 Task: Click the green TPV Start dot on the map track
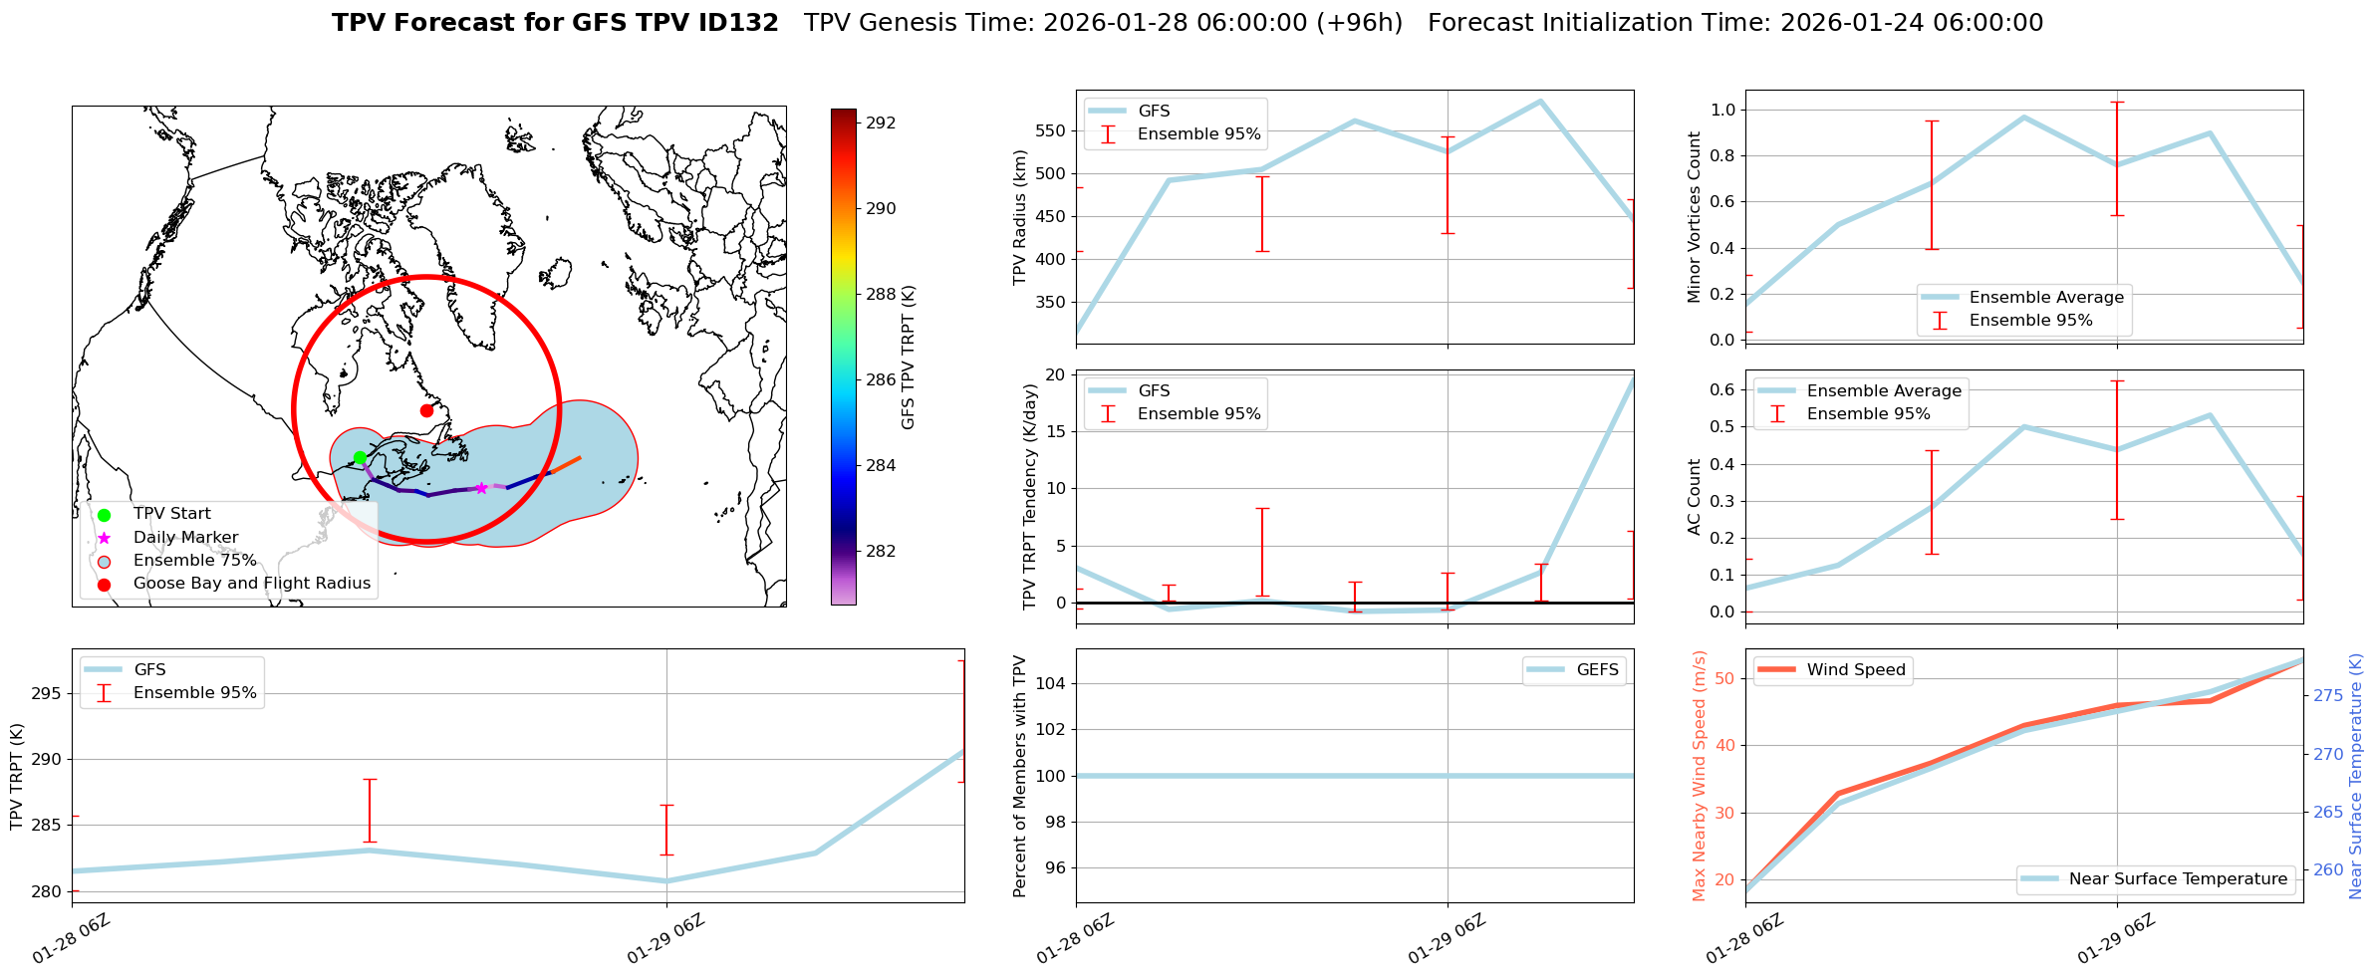point(360,458)
